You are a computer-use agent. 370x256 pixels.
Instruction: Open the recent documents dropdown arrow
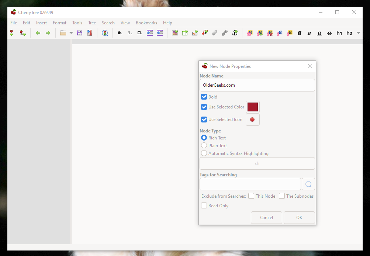(x=71, y=33)
